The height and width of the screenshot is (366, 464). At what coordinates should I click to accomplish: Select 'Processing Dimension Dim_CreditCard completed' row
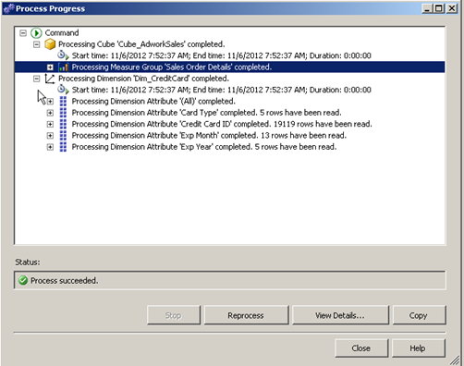pyautogui.click(x=143, y=79)
